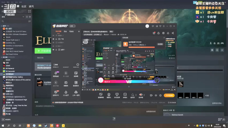The image size is (228, 128).
Task: Switch to 我的场景 tab
Action: click(x=58, y=31)
